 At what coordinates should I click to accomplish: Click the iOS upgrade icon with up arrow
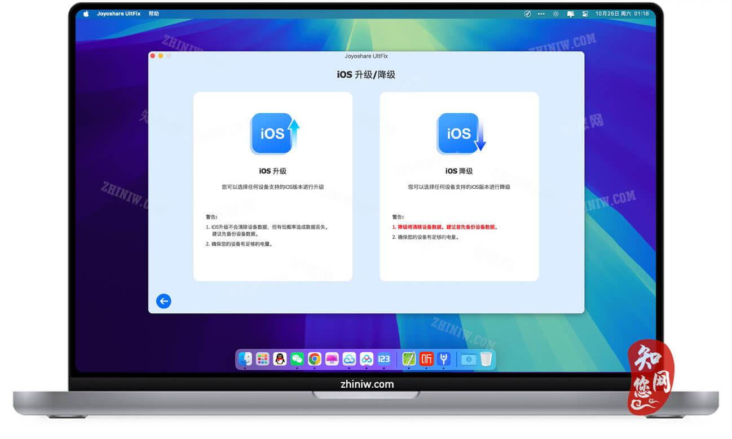(x=275, y=134)
